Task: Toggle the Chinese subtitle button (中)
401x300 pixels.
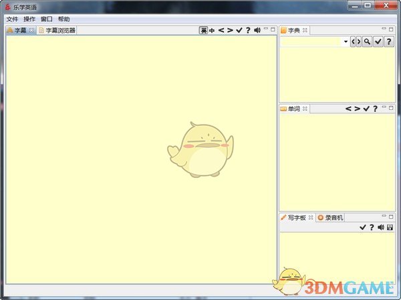Action: coord(212,30)
